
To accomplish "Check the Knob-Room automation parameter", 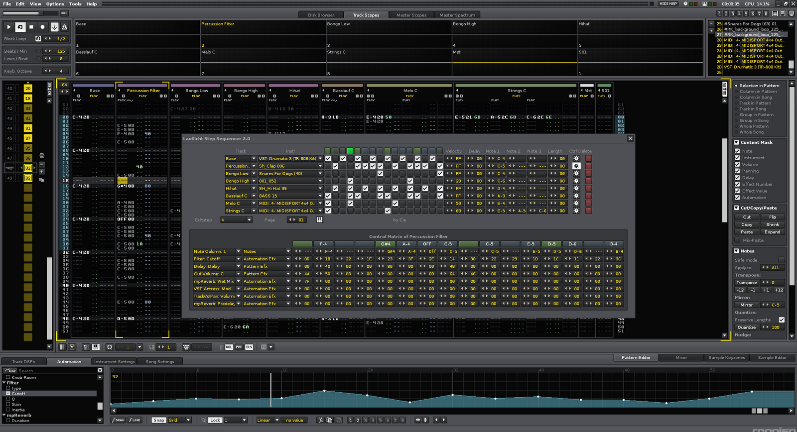I will (8, 377).
